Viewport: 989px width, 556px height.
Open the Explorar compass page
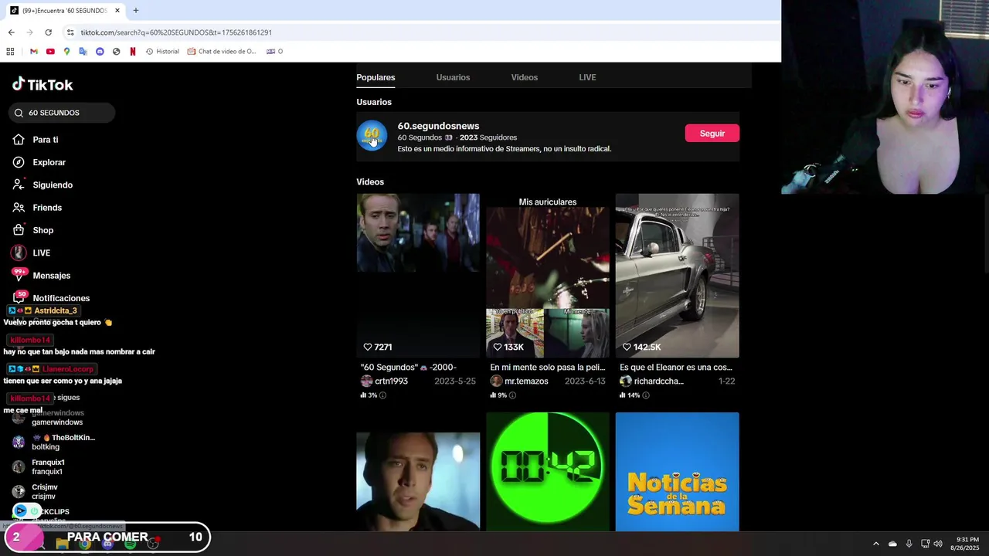39,162
